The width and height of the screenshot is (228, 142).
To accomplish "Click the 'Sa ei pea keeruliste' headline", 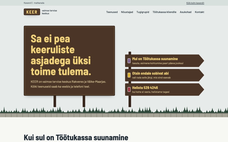I will pyautogui.click(x=61, y=55).
